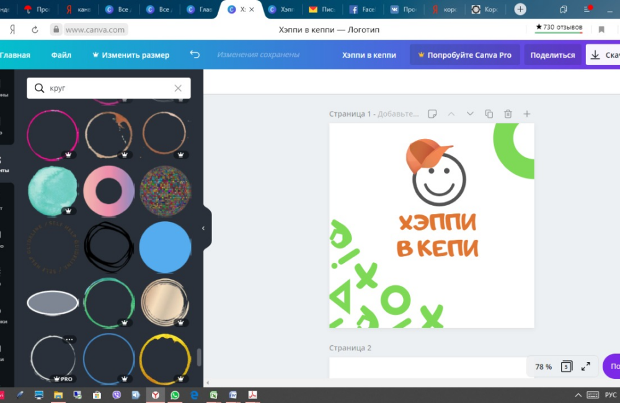Open the 78 % zoom dropdown

tap(543, 367)
